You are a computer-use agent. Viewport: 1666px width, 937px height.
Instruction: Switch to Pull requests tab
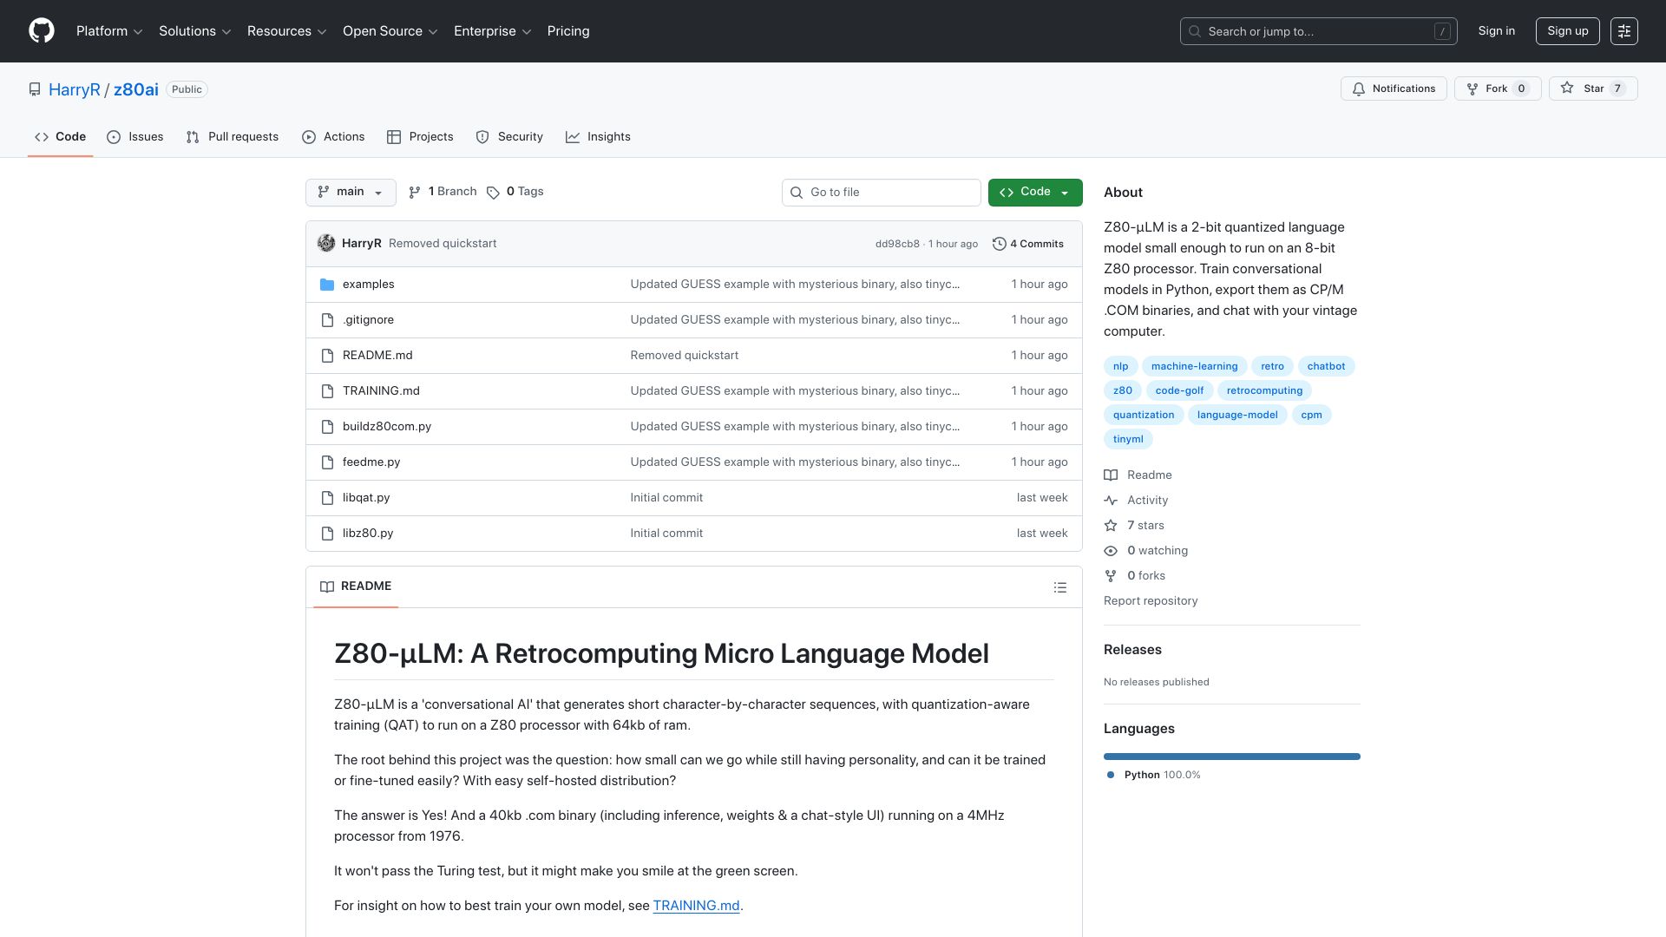(x=233, y=137)
